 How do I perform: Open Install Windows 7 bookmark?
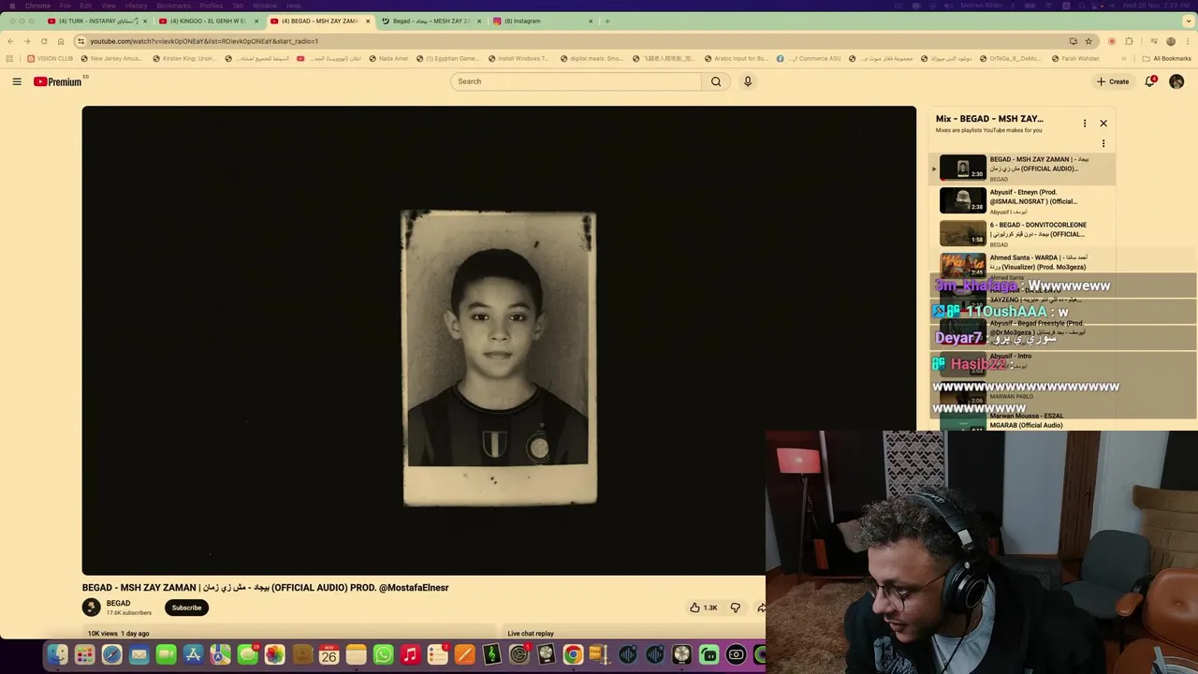[x=518, y=58]
